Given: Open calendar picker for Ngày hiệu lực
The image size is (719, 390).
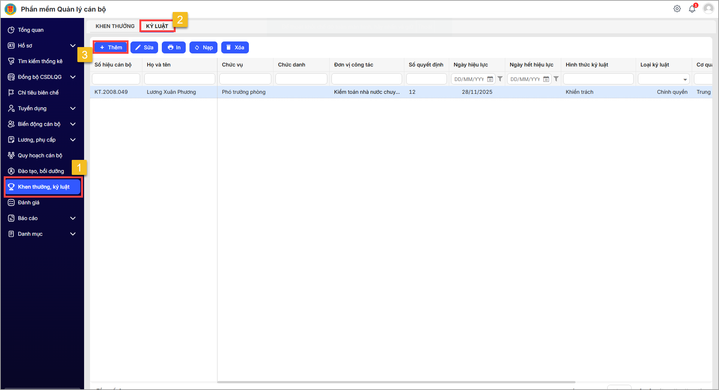Looking at the screenshot, I should (x=490, y=79).
